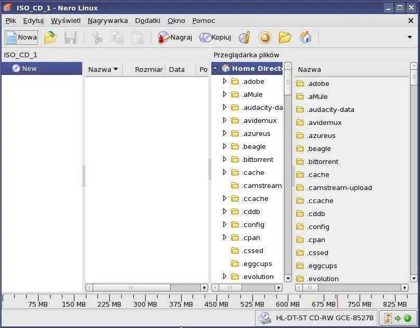Select .eggcups in right file list
Image resolution: width=420 pixels, height=328 pixels.
coord(316,266)
